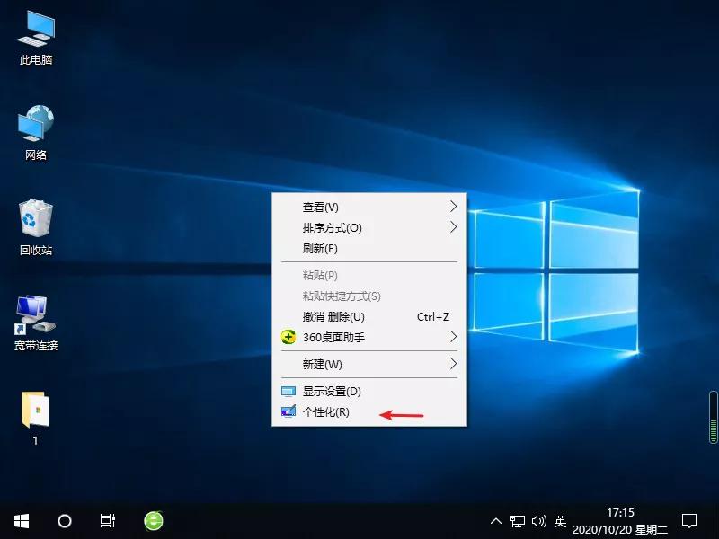Toggle the notification center panel open
Image resolution: width=719 pixels, height=539 pixels.
688,521
